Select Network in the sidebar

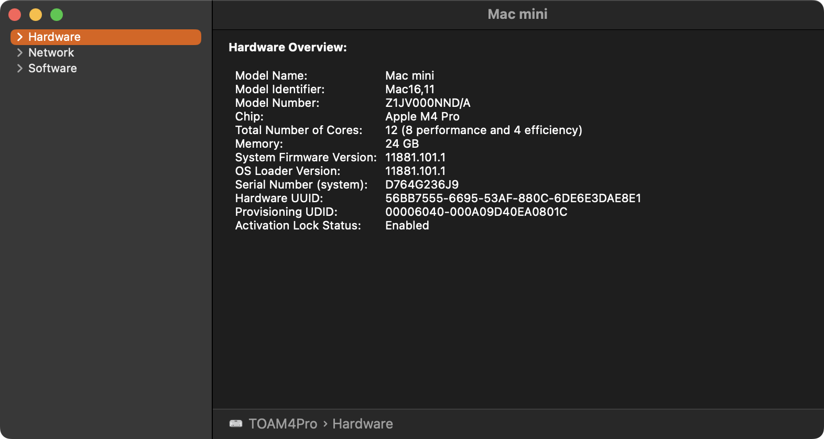tap(106, 53)
